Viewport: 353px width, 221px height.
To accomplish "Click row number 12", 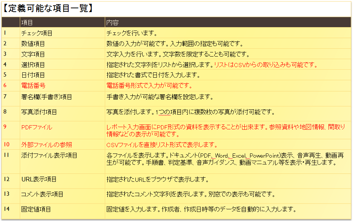I will click(6, 179).
